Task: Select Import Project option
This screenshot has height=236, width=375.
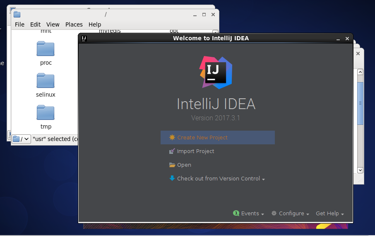Action: (x=195, y=151)
